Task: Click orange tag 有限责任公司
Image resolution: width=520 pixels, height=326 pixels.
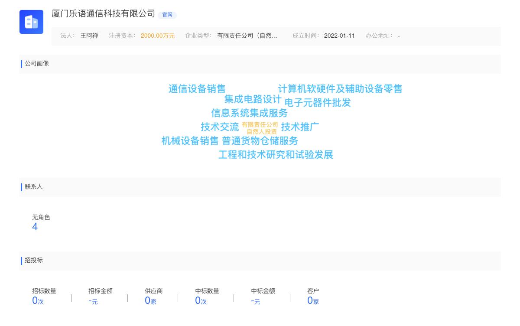Action: coord(260,125)
